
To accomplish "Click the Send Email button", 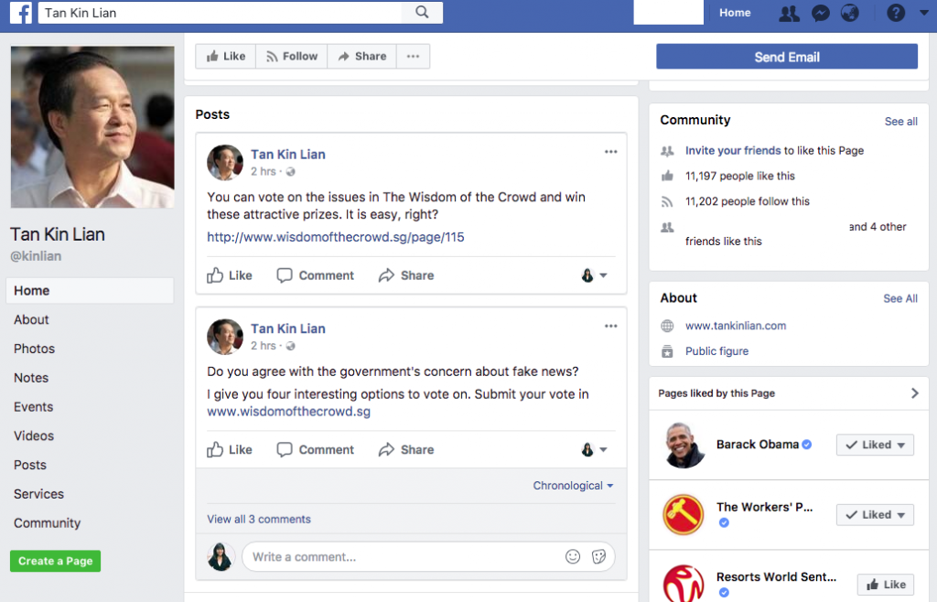I will click(x=786, y=57).
